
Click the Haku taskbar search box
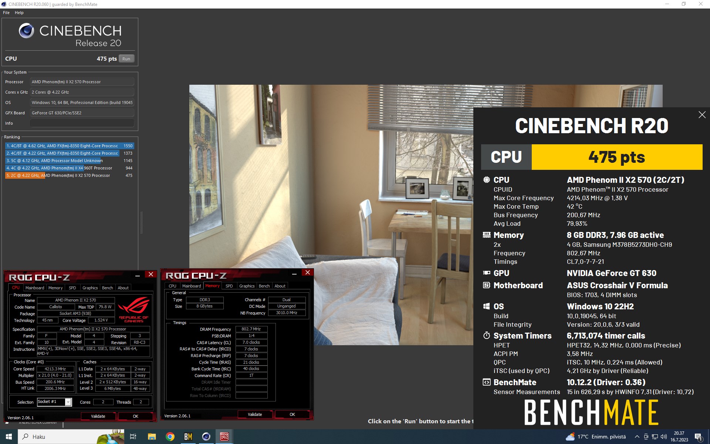71,437
